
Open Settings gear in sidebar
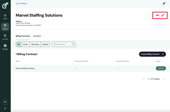pyautogui.click(x=5, y=47)
